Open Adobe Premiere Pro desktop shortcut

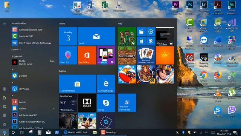pyautogui.click(x=175, y=8)
